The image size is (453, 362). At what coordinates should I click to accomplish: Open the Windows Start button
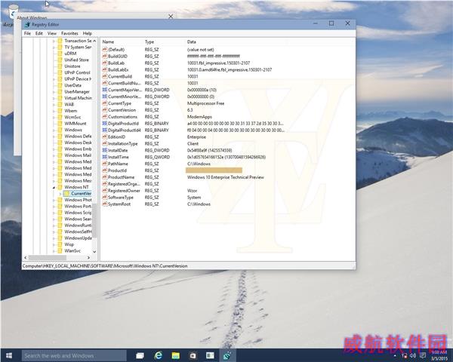coord(9,355)
